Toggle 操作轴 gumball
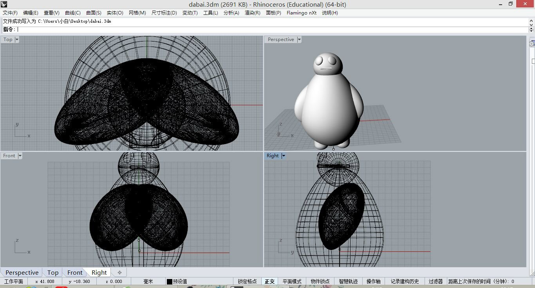 (x=373, y=281)
